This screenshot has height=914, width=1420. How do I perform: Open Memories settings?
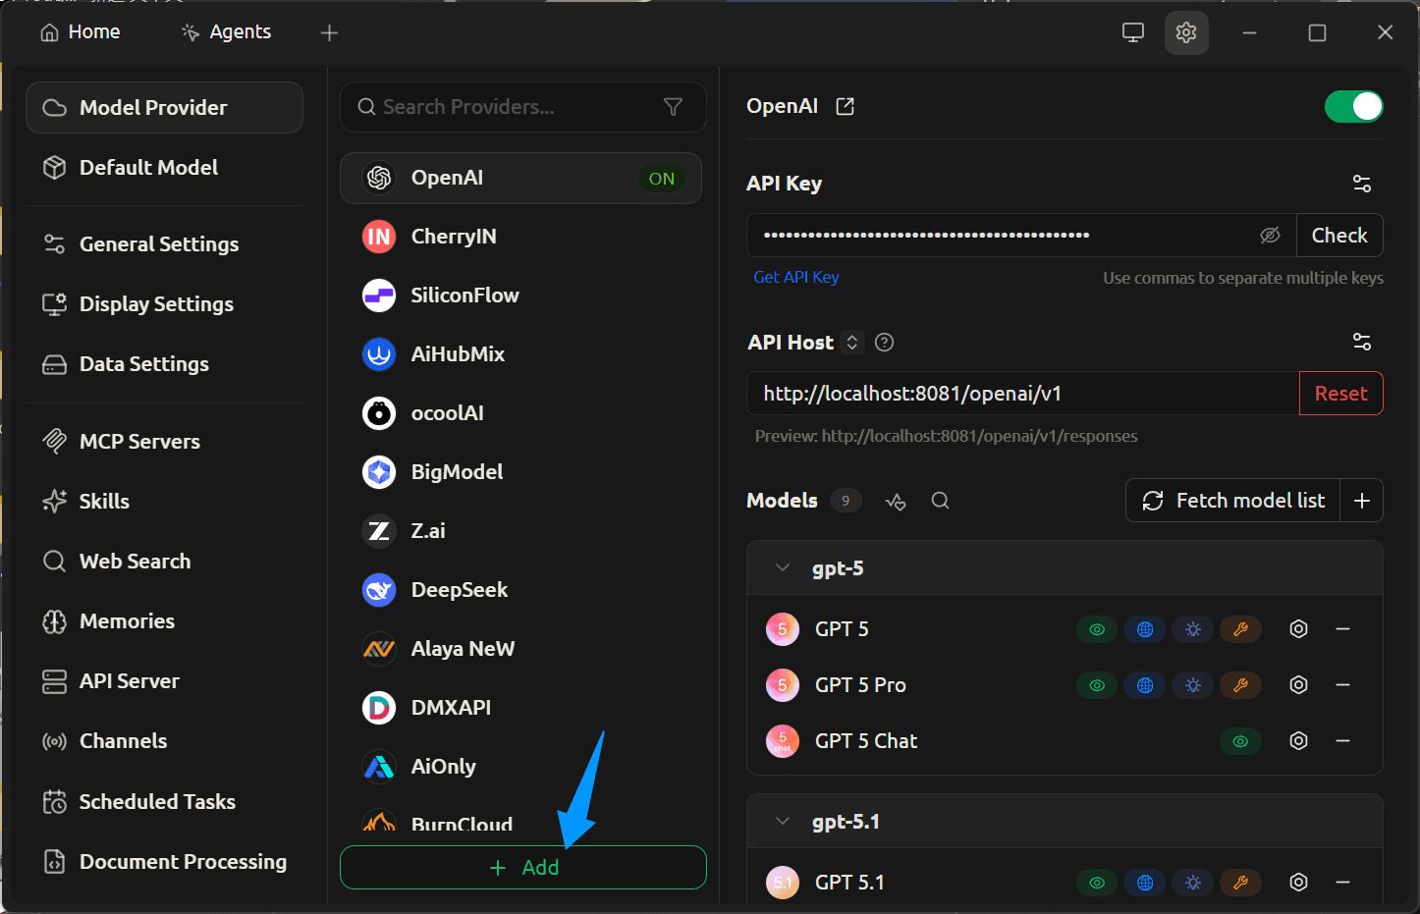[x=164, y=621]
